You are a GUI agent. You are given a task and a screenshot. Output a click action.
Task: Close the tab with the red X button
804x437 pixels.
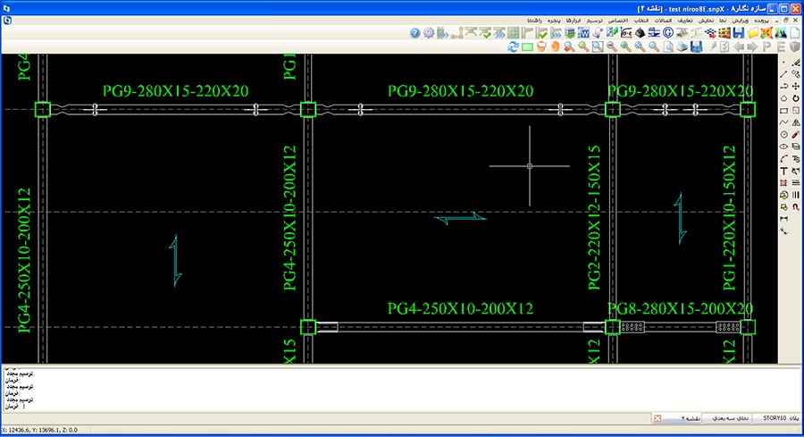tap(657, 417)
